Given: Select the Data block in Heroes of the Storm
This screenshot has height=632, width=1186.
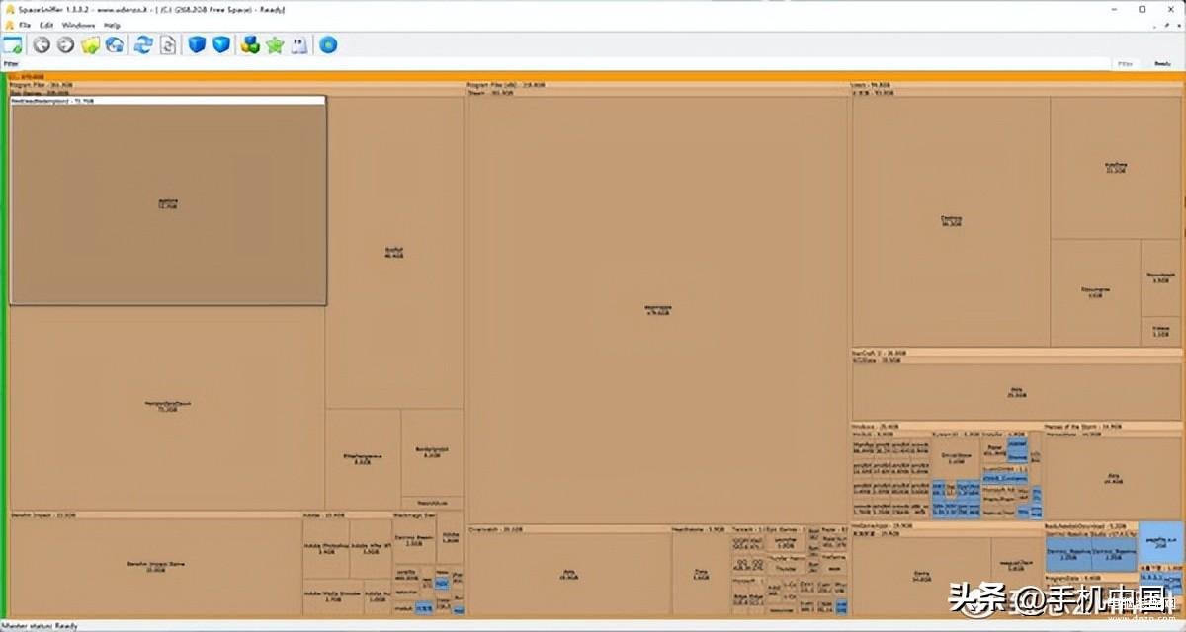Looking at the screenshot, I should coord(1114,479).
